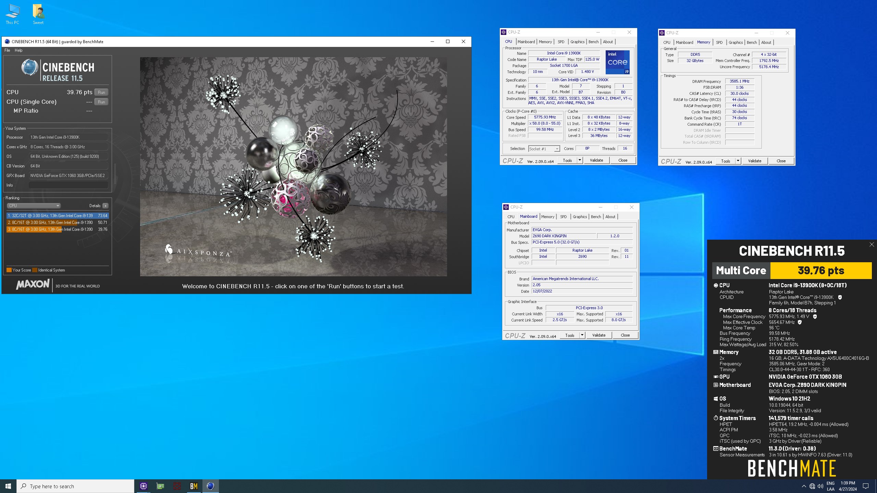
Task: Open the green board taskbar app
Action: 160,486
